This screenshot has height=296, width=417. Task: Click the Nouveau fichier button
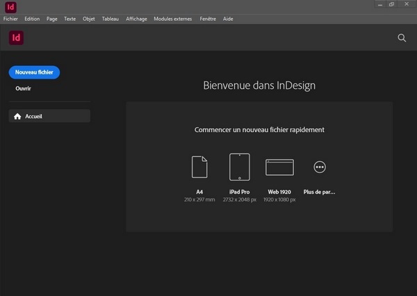[x=34, y=72]
